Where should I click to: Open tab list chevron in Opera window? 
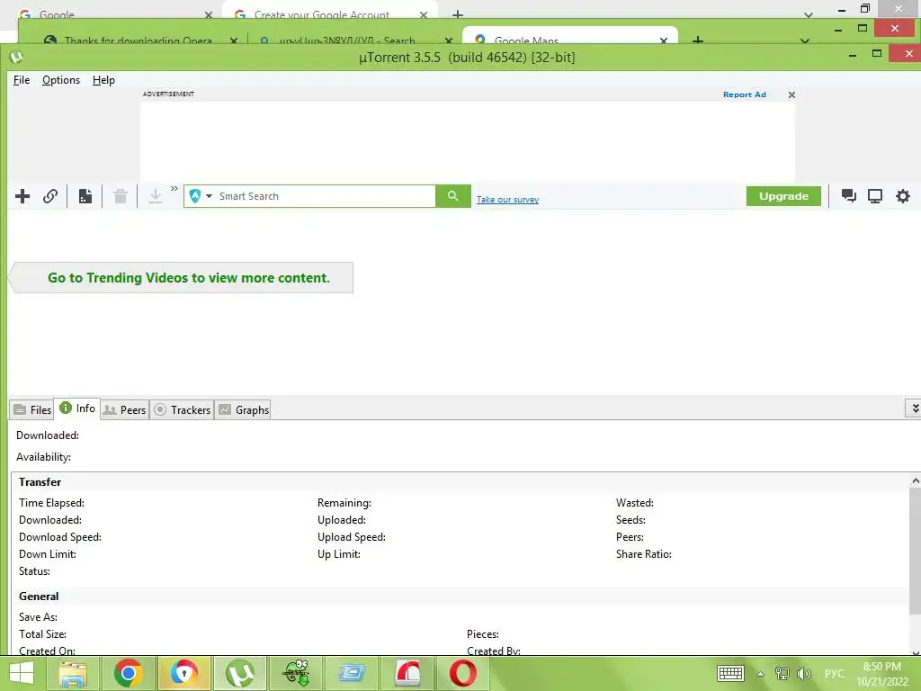coord(805,40)
